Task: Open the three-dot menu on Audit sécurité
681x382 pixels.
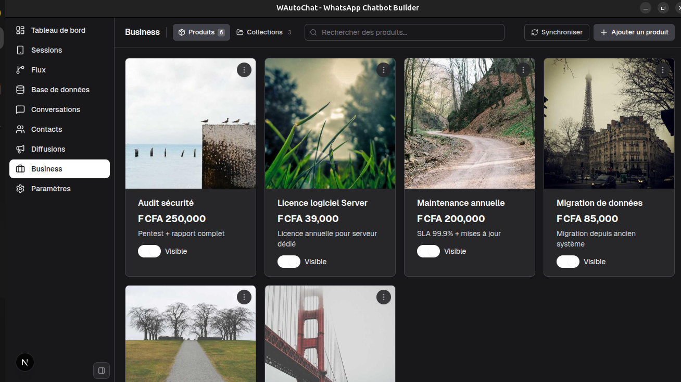Action: [244, 70]
